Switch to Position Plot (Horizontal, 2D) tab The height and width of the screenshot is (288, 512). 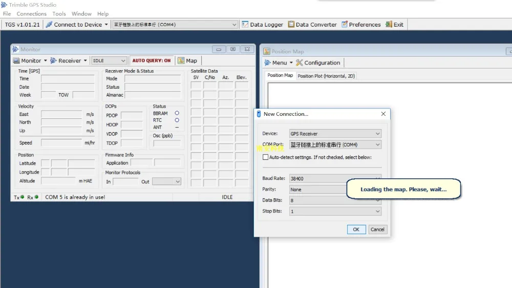pos(326,76)
